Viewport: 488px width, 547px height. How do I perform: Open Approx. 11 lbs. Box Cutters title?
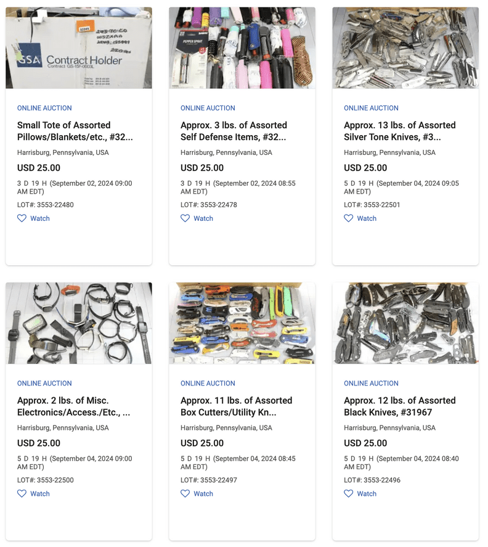coord(237,406)
